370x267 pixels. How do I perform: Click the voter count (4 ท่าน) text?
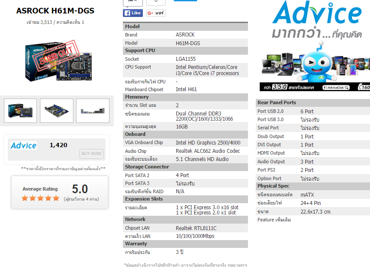click(81, 199)
